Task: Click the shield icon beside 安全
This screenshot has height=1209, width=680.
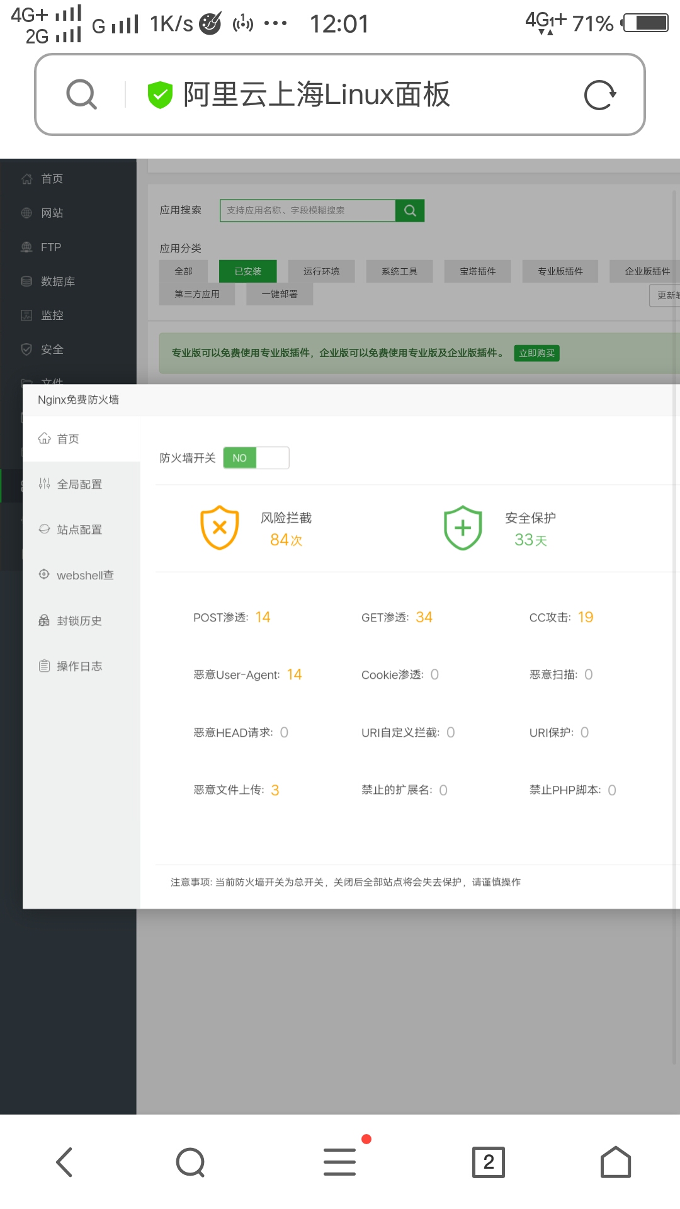Action: (26, 349)
